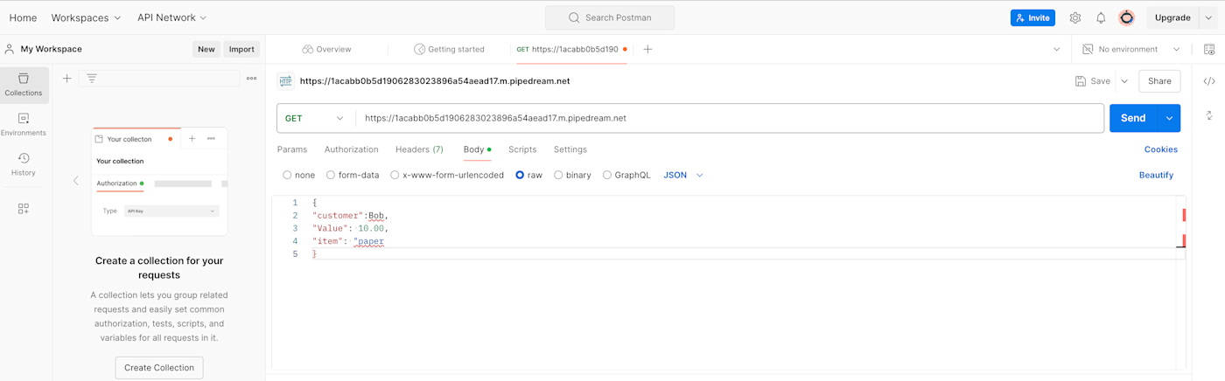Screen dimensions: 1225x381
Task: Select the GraphQL body type
Action: click(x=607, y=175)
